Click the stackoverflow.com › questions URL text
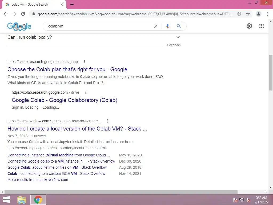Image resolution: width=273 pixels, height=205 pixels. tap(54, 121)
